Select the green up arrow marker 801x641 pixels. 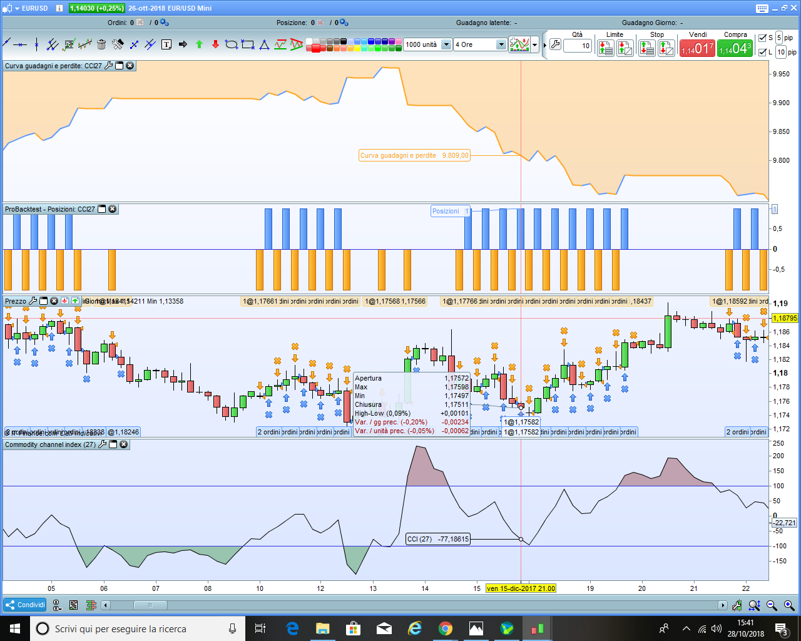199,44
